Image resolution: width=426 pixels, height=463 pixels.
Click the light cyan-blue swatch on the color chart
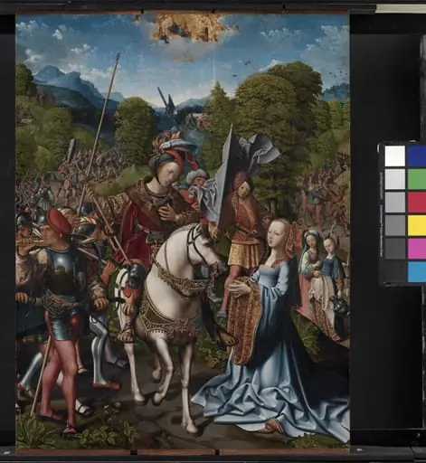click(417, 271)
